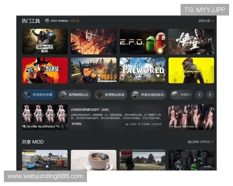
Task: Open the Red Dead Redemption game tile
Action: 45,70
